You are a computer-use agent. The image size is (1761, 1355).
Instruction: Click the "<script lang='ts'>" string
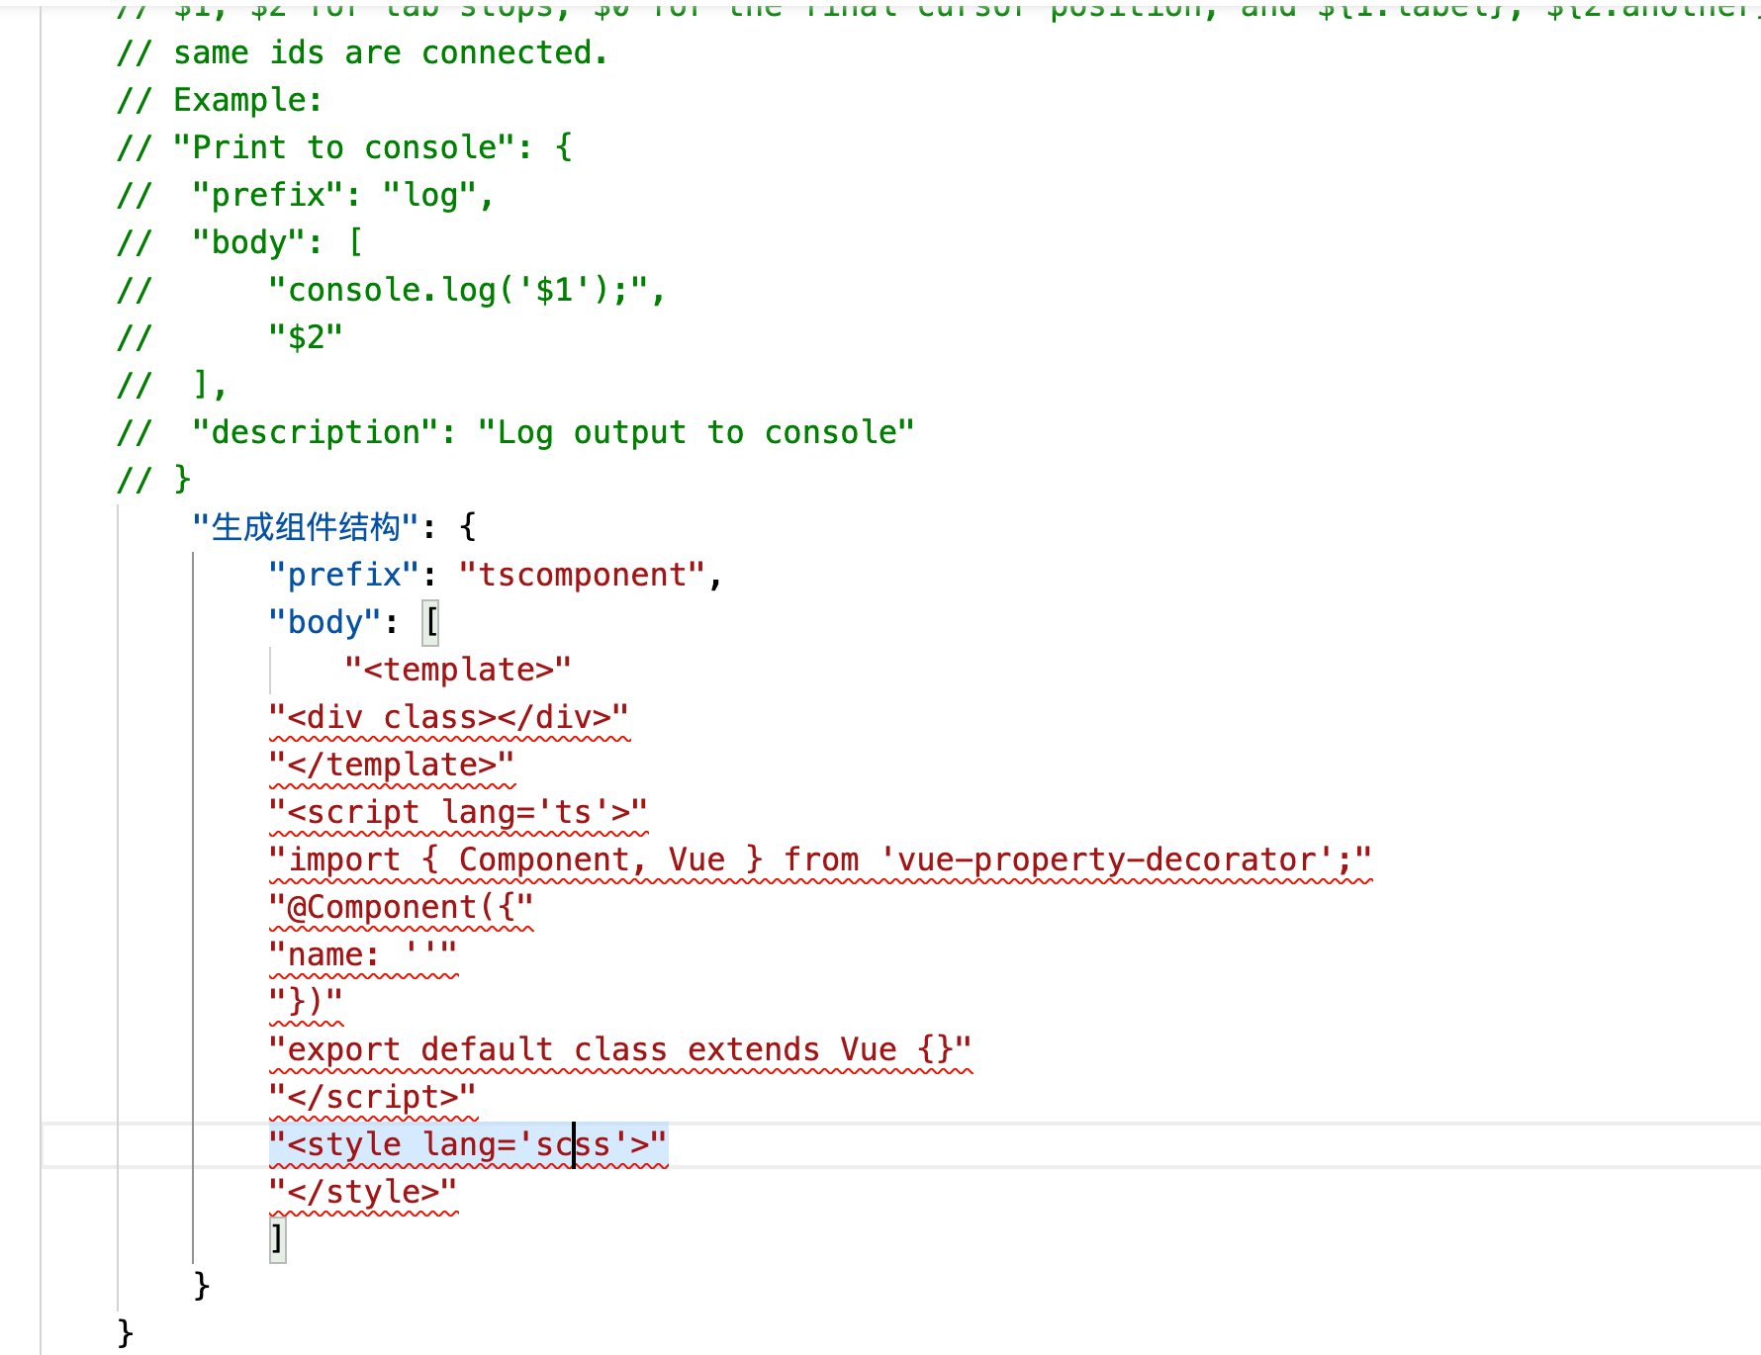[458, 812]
